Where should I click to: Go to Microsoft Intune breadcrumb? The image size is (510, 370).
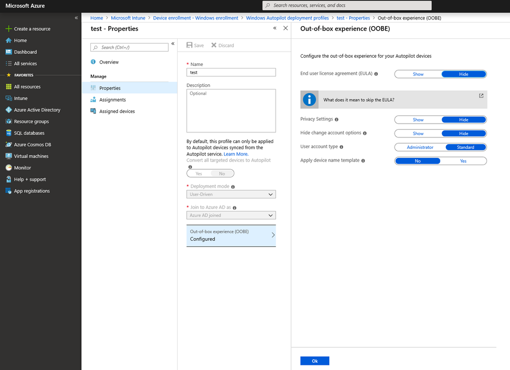[x=128, y=18]
